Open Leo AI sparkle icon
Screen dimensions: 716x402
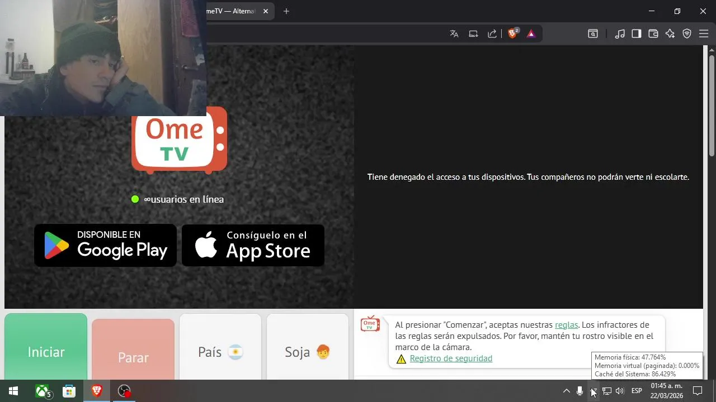(x=670, y=33)
